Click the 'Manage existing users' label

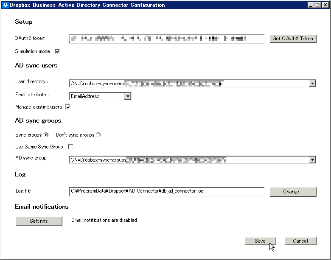pos(39,107)
